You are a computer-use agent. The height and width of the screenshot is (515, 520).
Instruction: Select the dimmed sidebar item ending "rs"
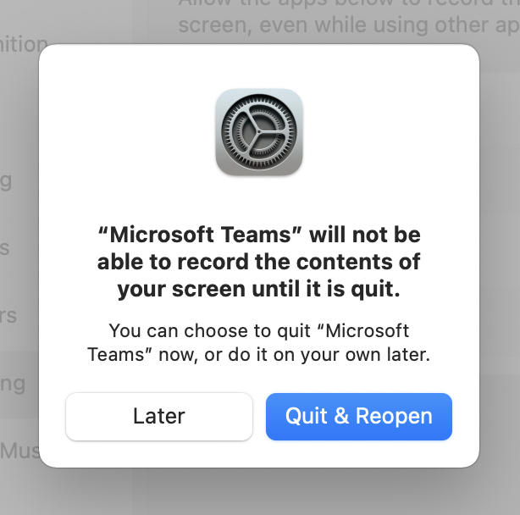(8, 316)
